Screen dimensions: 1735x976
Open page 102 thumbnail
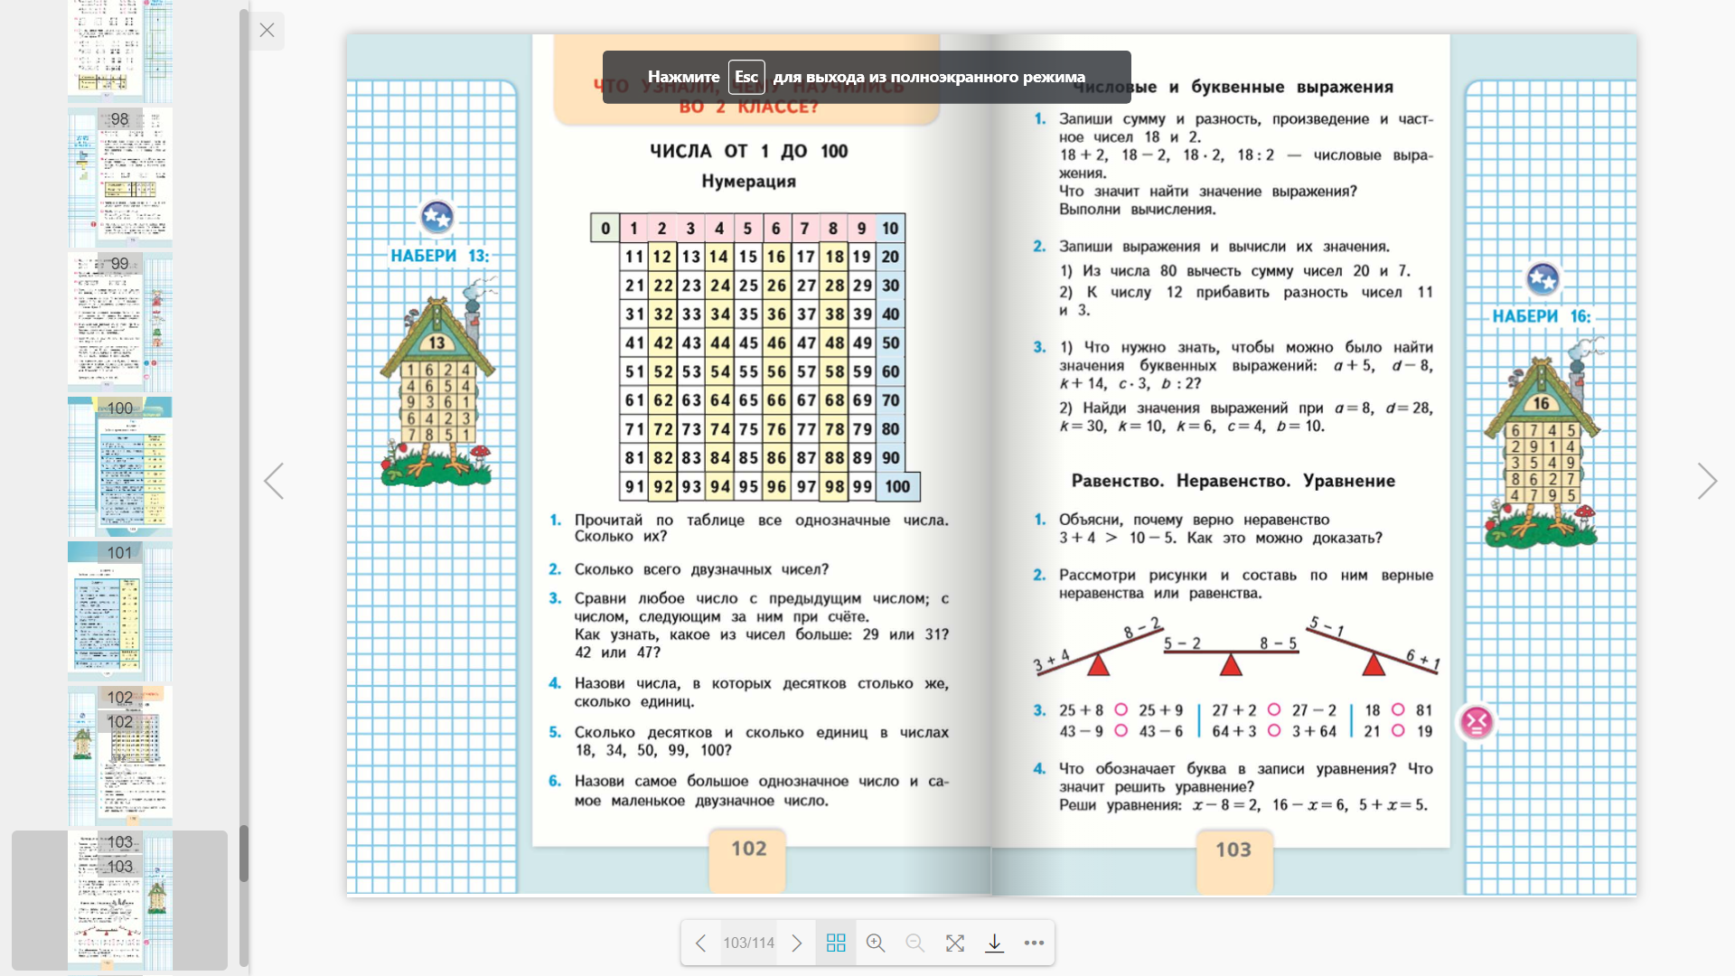point(120,755)
